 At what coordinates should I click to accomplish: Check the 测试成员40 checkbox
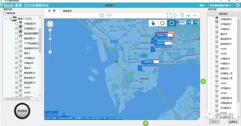tap(16, 38)
